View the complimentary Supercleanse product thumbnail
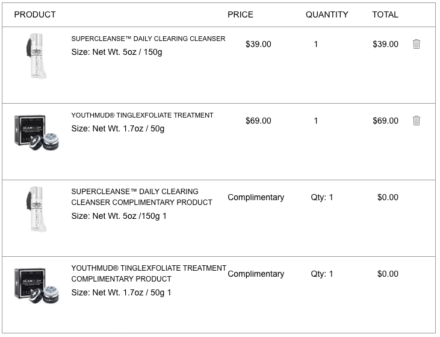The width and height of the screenshot is (440, 337). 37,209
